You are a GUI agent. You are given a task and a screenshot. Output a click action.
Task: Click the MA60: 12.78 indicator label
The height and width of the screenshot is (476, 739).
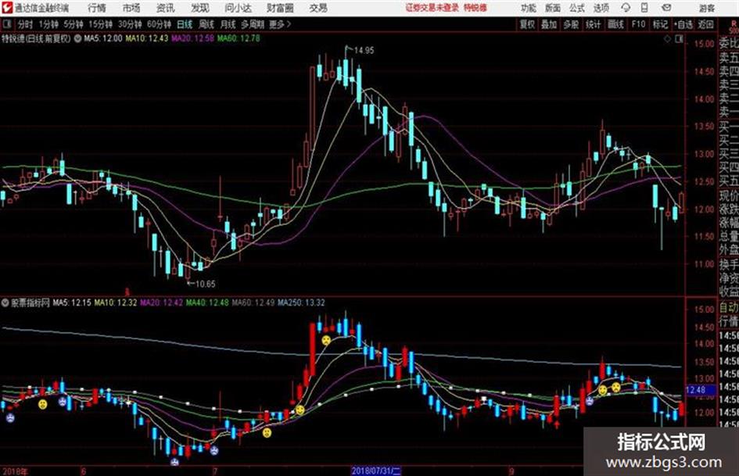point(239,38)
